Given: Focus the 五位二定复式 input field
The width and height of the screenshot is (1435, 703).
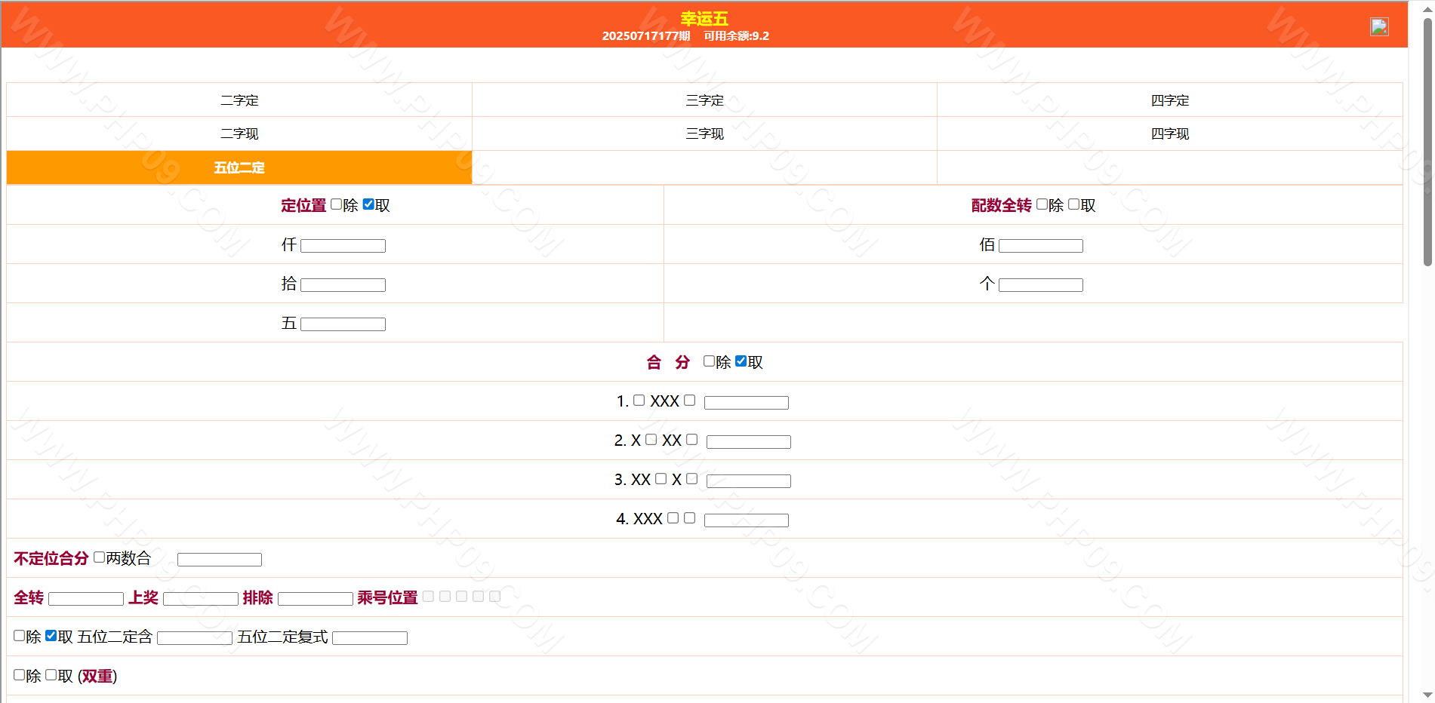Looking at the screenshot, I should (370, 638).
